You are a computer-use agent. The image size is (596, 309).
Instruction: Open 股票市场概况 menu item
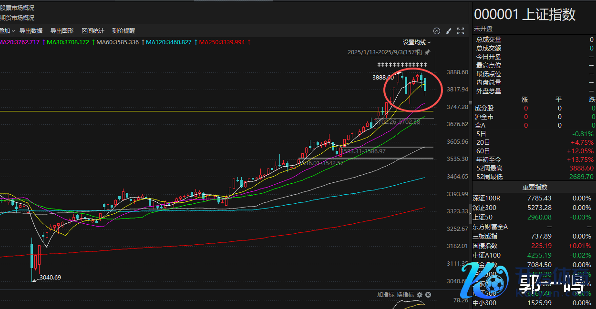click(x=17, y=8)
